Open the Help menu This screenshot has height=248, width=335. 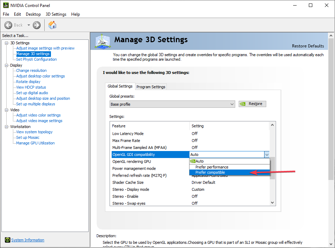point(75,14)
